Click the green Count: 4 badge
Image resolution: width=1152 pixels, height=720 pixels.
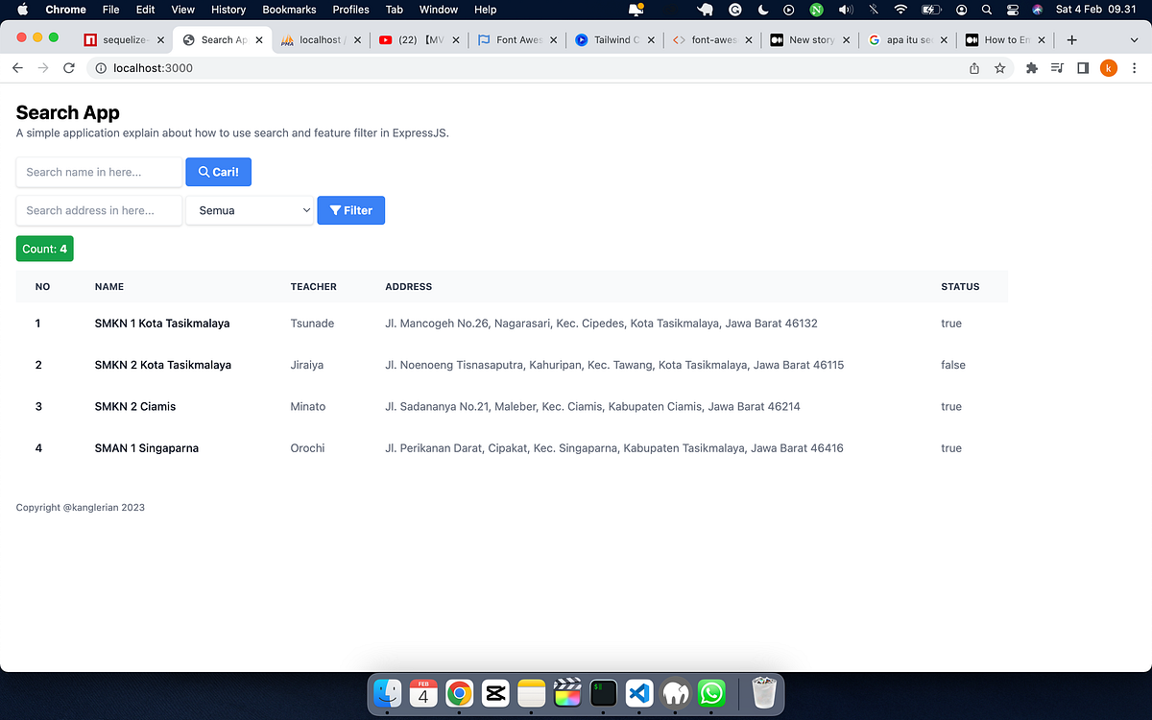click(44, 248)
